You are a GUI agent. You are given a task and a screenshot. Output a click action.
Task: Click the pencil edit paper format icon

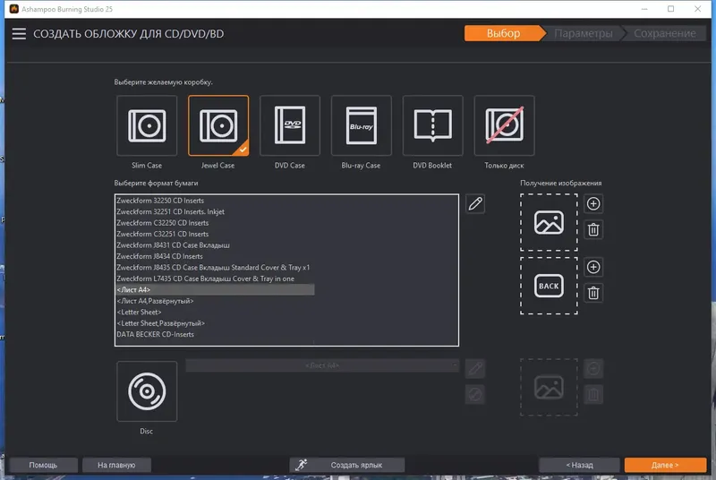[x=475, y=203]
